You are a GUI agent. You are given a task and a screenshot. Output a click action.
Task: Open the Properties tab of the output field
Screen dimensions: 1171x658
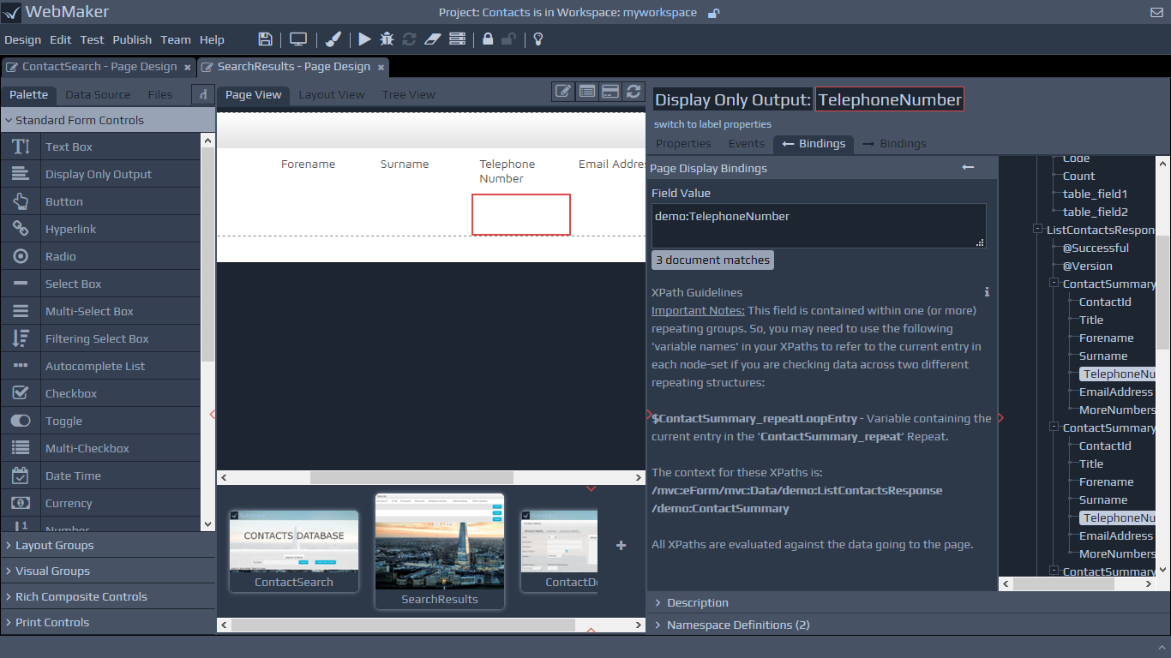pyautogui.click(x=683, y=143)
